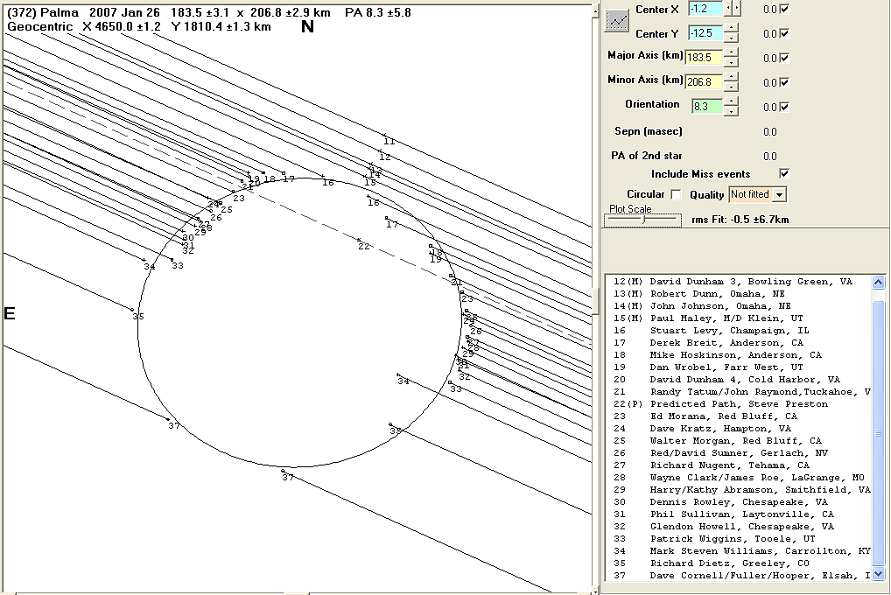Select row 27 Richard Nugent, Tehama
The height and width of the screenshot is (595, 891).
pyautogui.click(x=738, y=465)
